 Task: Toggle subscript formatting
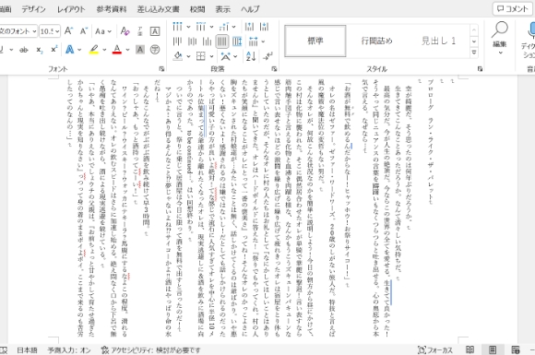pos(40,50)
